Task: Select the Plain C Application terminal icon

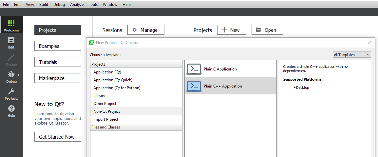Action: pos(194,69)
